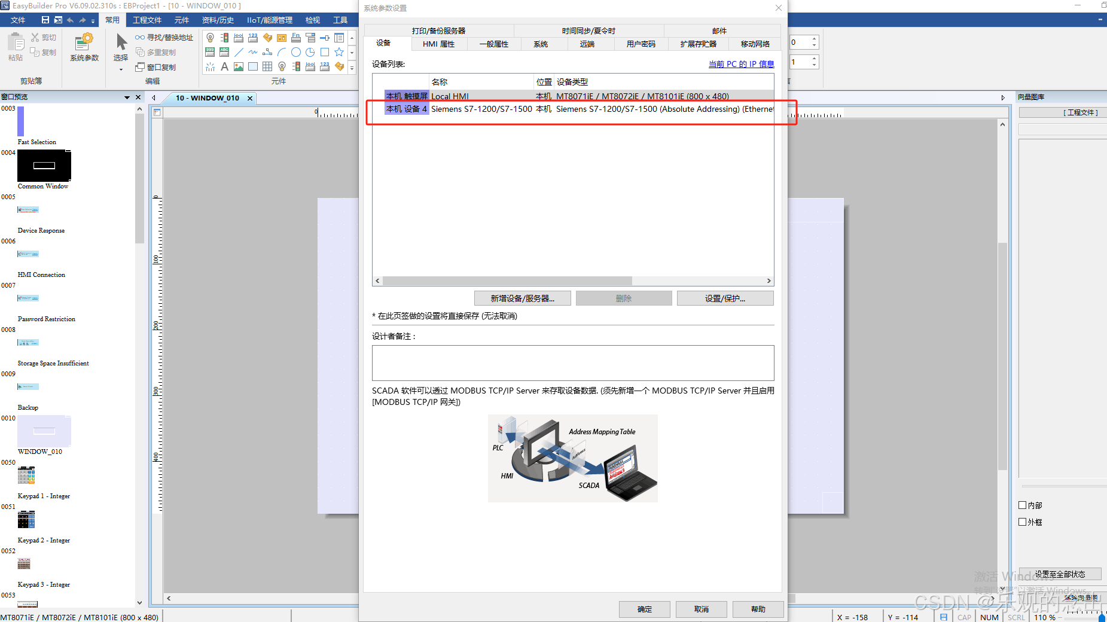Select the star polygon drawing tool

tap(339, 52)
